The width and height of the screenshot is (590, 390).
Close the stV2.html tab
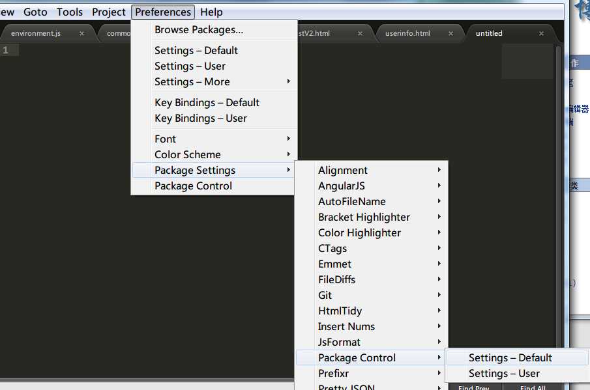(360, 33)
